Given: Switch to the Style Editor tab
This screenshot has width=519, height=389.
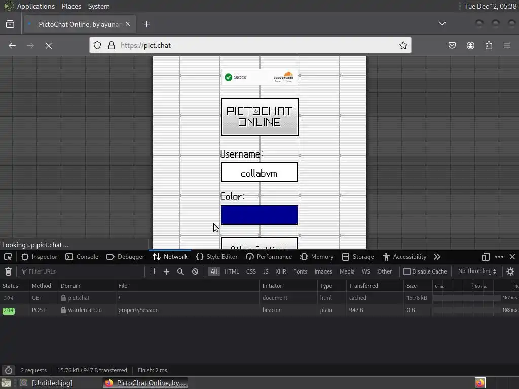Looking at the screenshot, I should click(x=217, y=257).
